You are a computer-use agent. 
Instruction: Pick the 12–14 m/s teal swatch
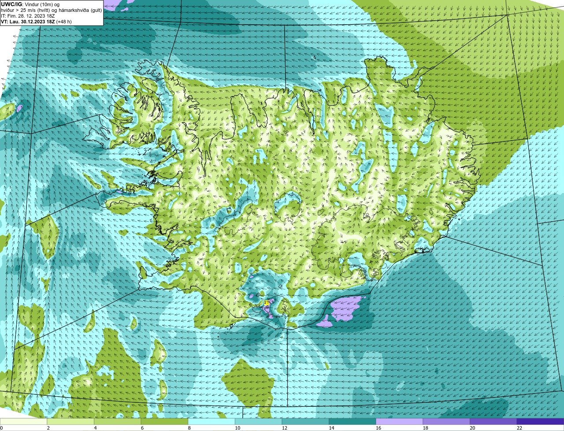(305, 421)
